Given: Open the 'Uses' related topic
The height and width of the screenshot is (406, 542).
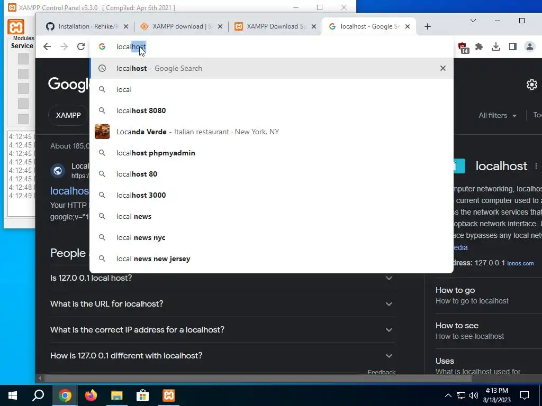Looking at the screenshot, I should point(489,365).
